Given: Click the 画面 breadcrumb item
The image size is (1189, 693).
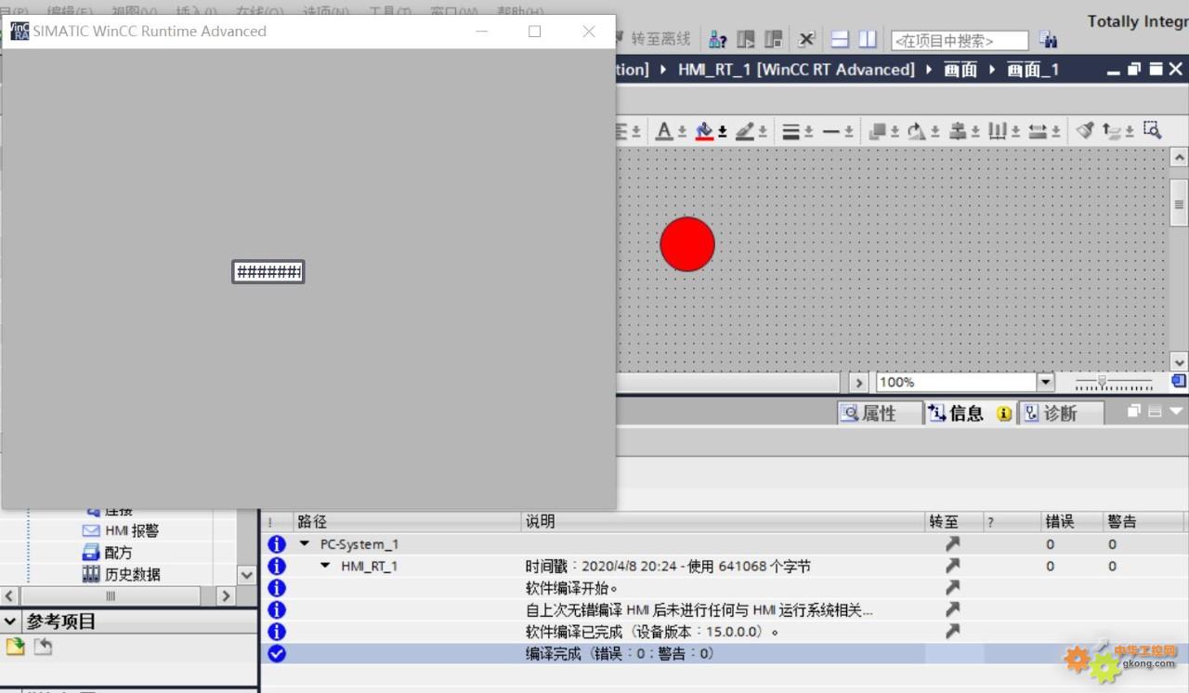Looking at the screenshot, I should click(960, 70).
